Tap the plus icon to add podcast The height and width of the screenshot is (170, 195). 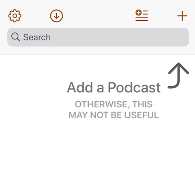click(182, 16)
